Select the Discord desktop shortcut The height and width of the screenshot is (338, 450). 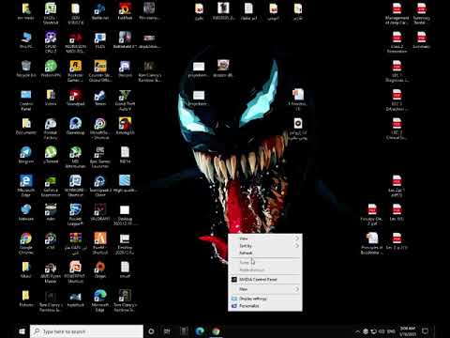(x=125, y=69)
